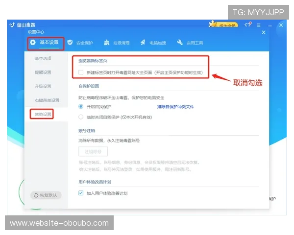Select the 临时关闭自我保护 radio button
Screen dimensions: 294x235
(x=81, y=117)
